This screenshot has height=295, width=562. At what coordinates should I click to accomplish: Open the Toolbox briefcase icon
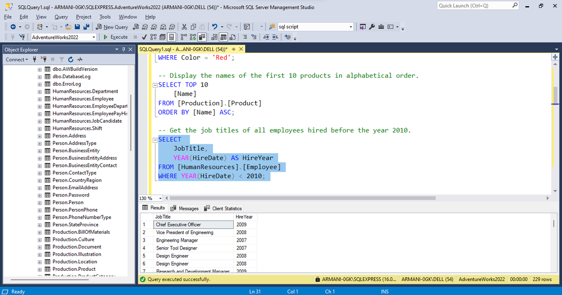point(381,27)
